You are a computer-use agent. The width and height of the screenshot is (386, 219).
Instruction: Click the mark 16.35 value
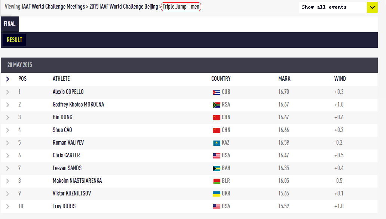click(x=284, y=168)
